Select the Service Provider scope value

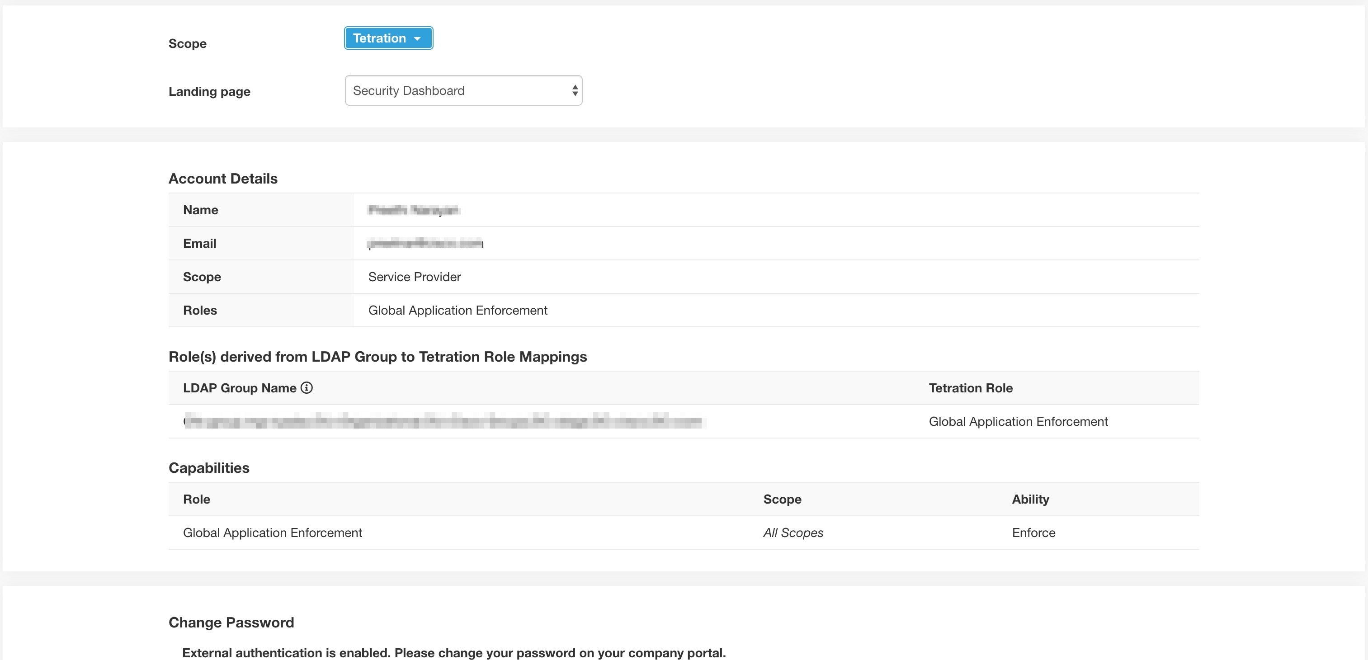pos(414,277)
